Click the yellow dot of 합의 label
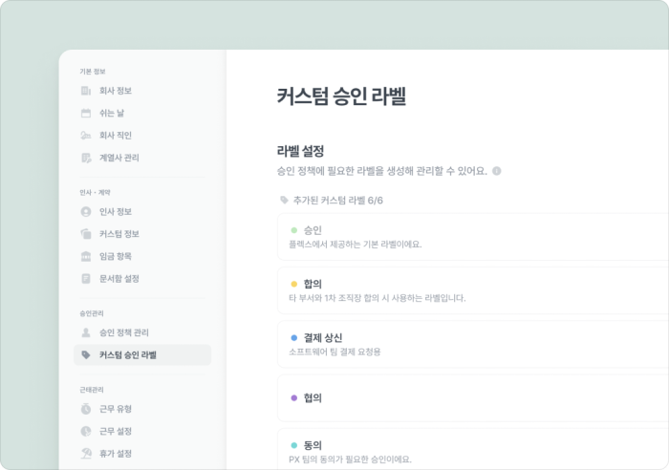Image resolution: width=669 pixels, height=470 pixels. pos(294,284)
